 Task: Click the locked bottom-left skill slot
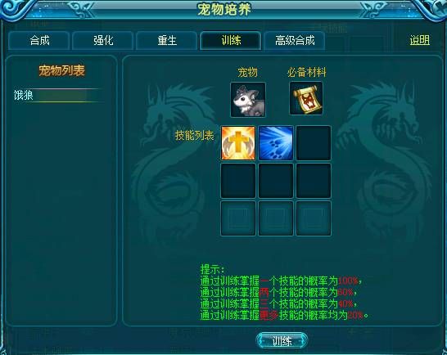click(238, 218)
